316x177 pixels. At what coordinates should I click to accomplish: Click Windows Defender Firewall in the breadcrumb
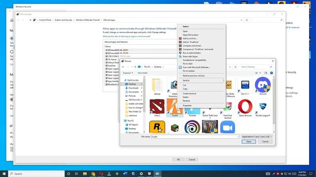click(x=88, y=20)
